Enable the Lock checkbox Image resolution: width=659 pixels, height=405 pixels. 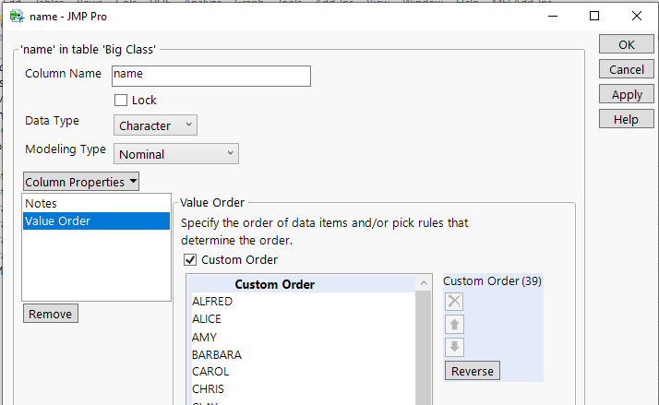(121, 100)
